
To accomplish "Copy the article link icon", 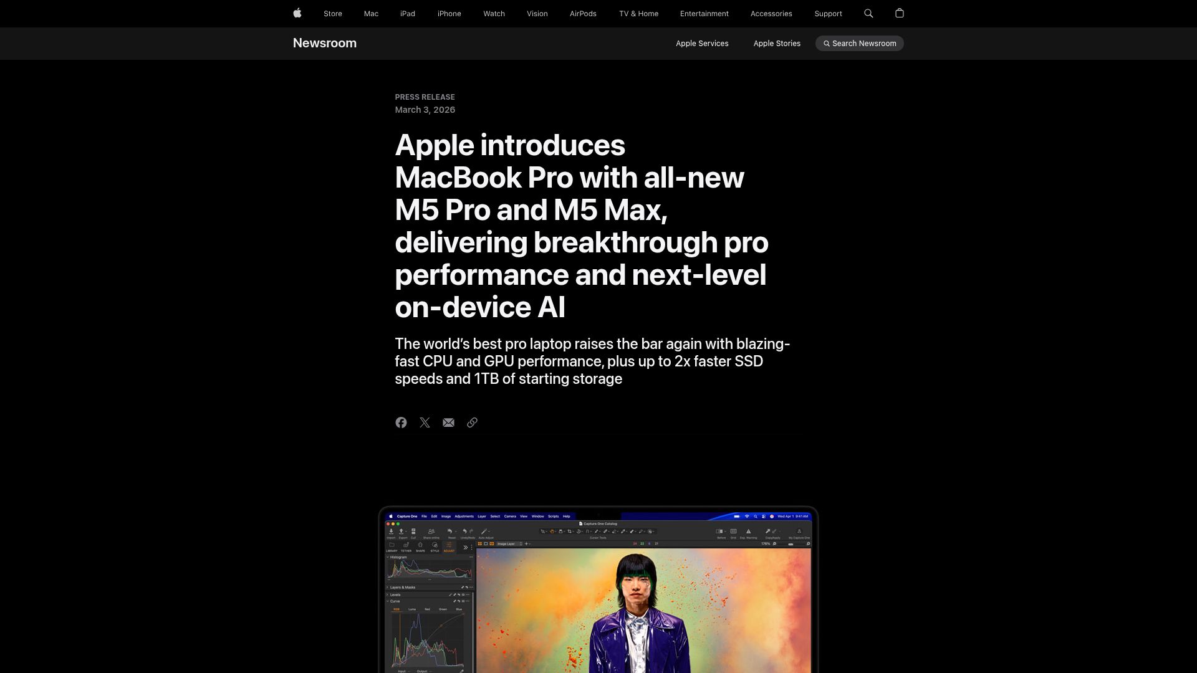I will pos(472,422).
